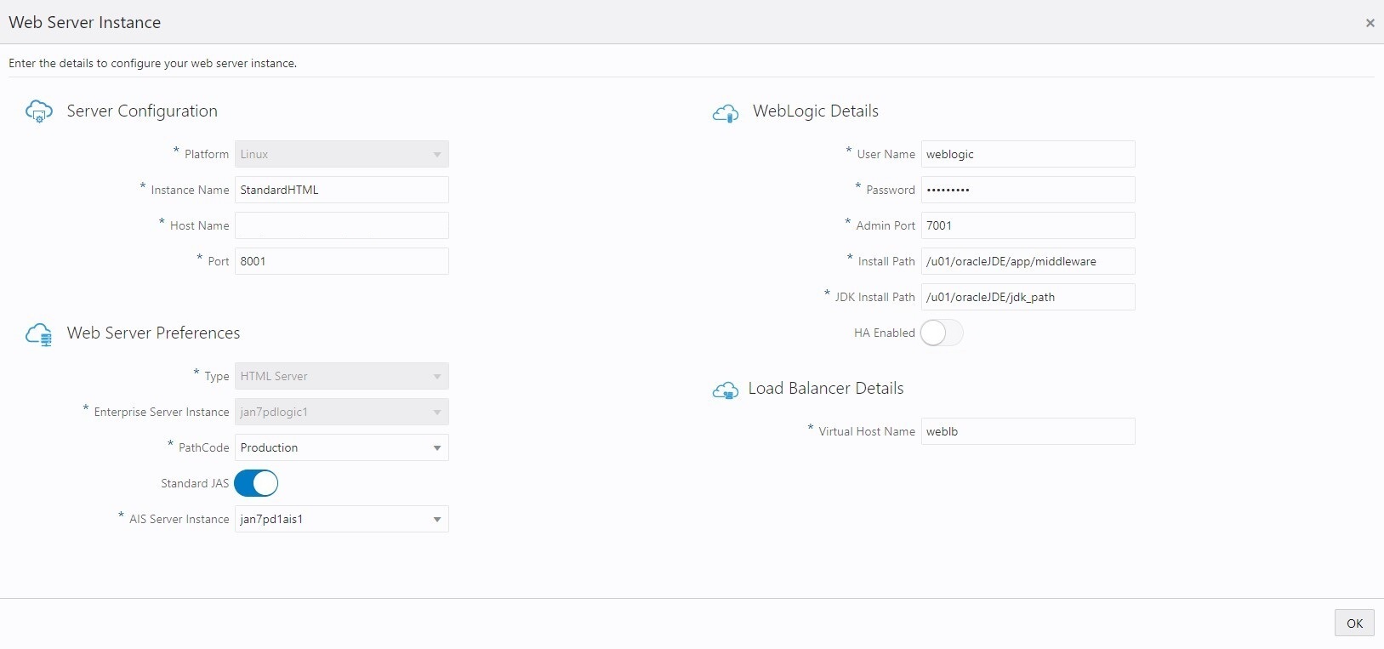Click the Standard JAS label
The image size is (1384, 649).
point(195,483)
